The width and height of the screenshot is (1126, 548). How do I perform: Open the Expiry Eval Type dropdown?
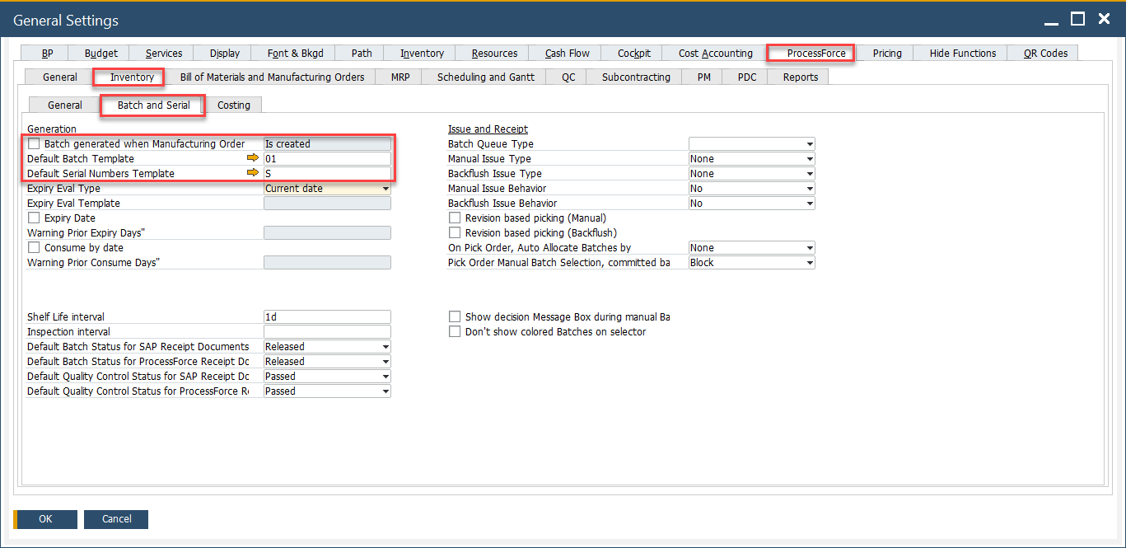[x=385, y=188]
